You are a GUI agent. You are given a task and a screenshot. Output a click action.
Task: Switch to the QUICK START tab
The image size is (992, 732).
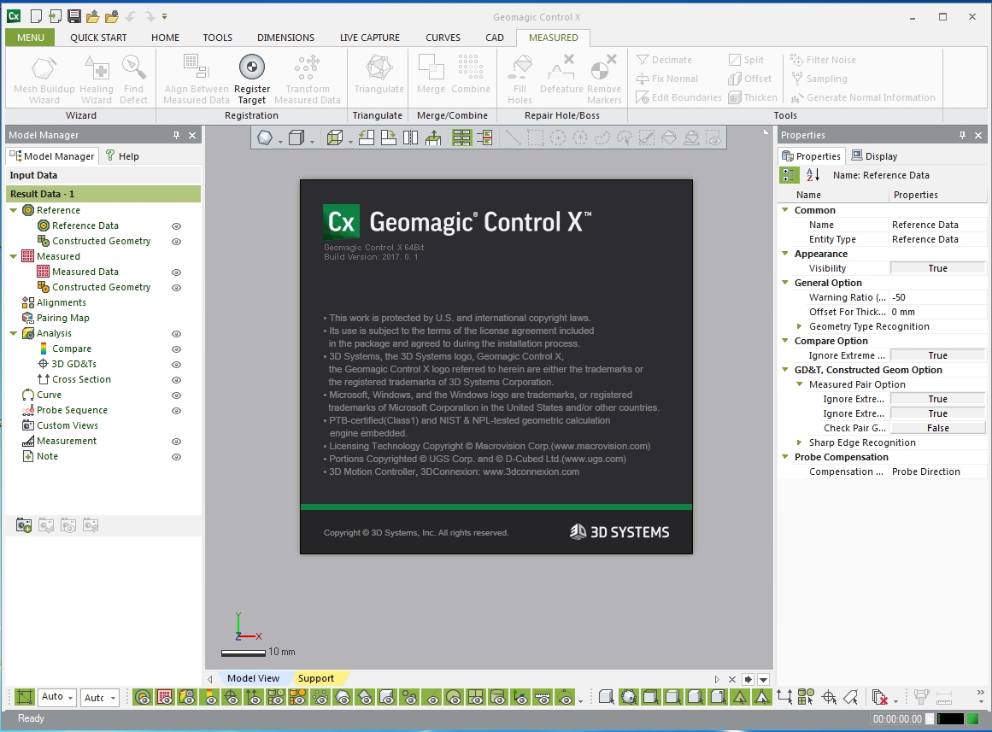[x=98, y=38]
